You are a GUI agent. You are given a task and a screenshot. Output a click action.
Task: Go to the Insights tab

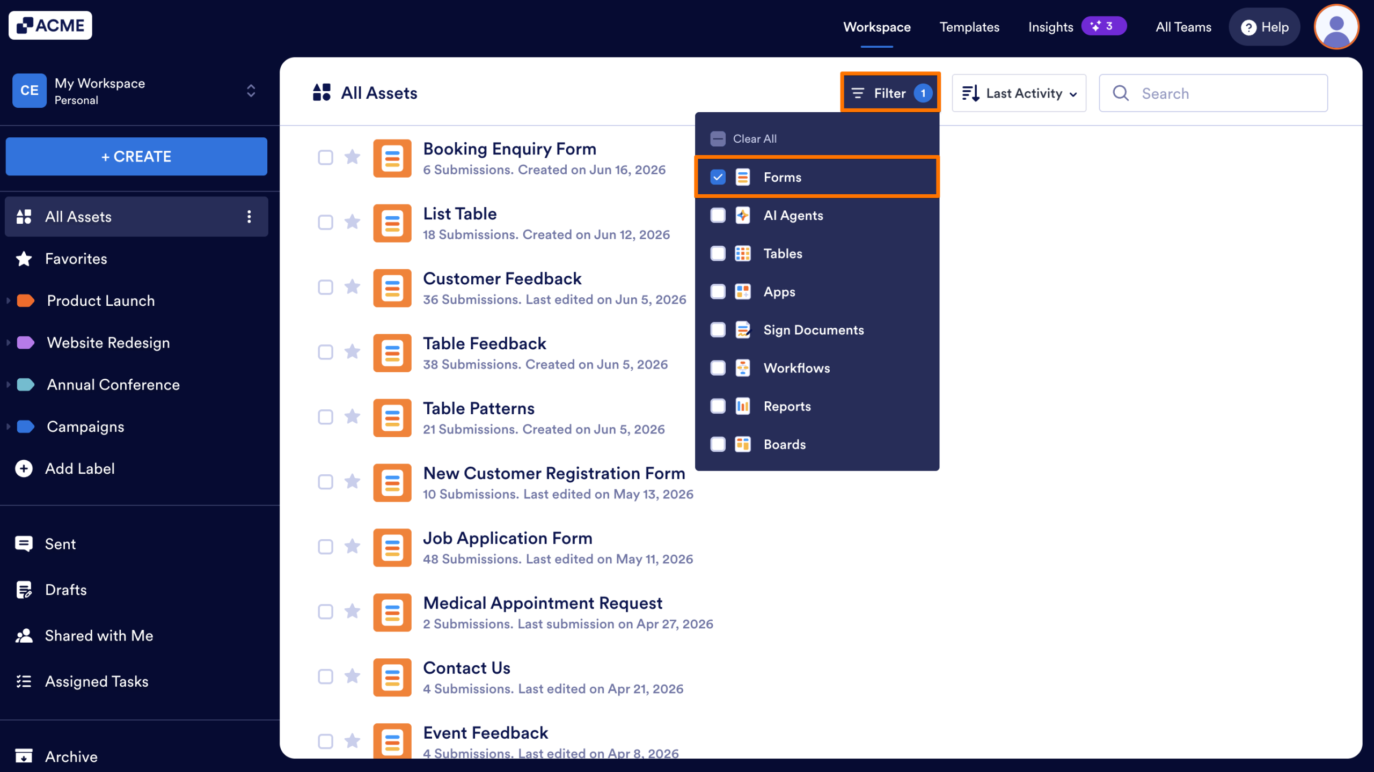click(x=1050, y=27)
